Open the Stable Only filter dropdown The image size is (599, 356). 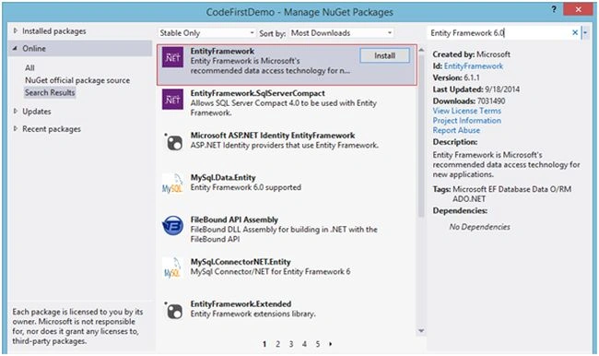point(206,33)
